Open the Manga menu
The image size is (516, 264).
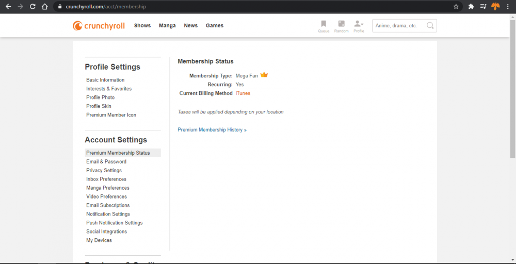click(167, 26)
